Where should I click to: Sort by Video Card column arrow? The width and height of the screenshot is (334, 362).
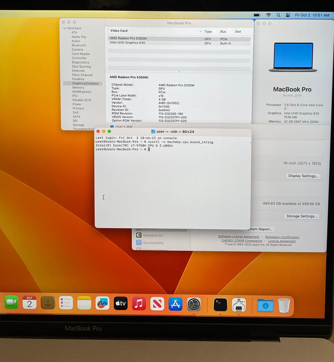pyautogui.click(x=201, y=32)
